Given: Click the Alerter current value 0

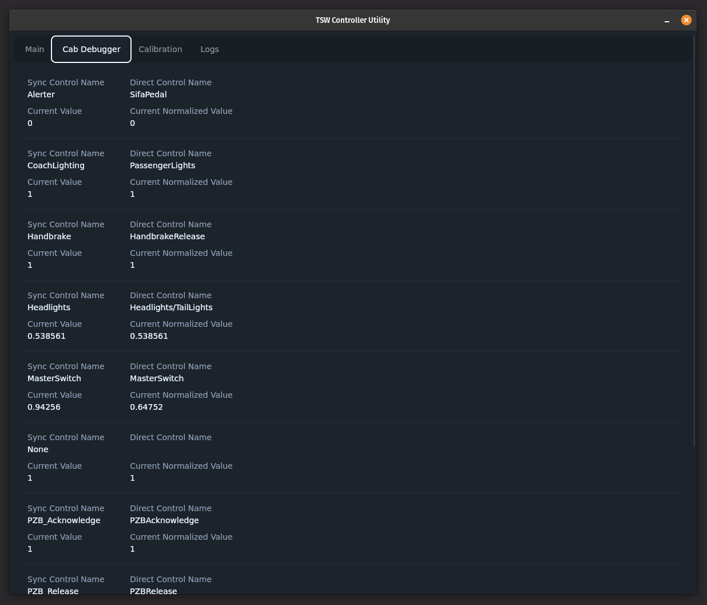Looking at the screenshot, I should click(30, 123).
